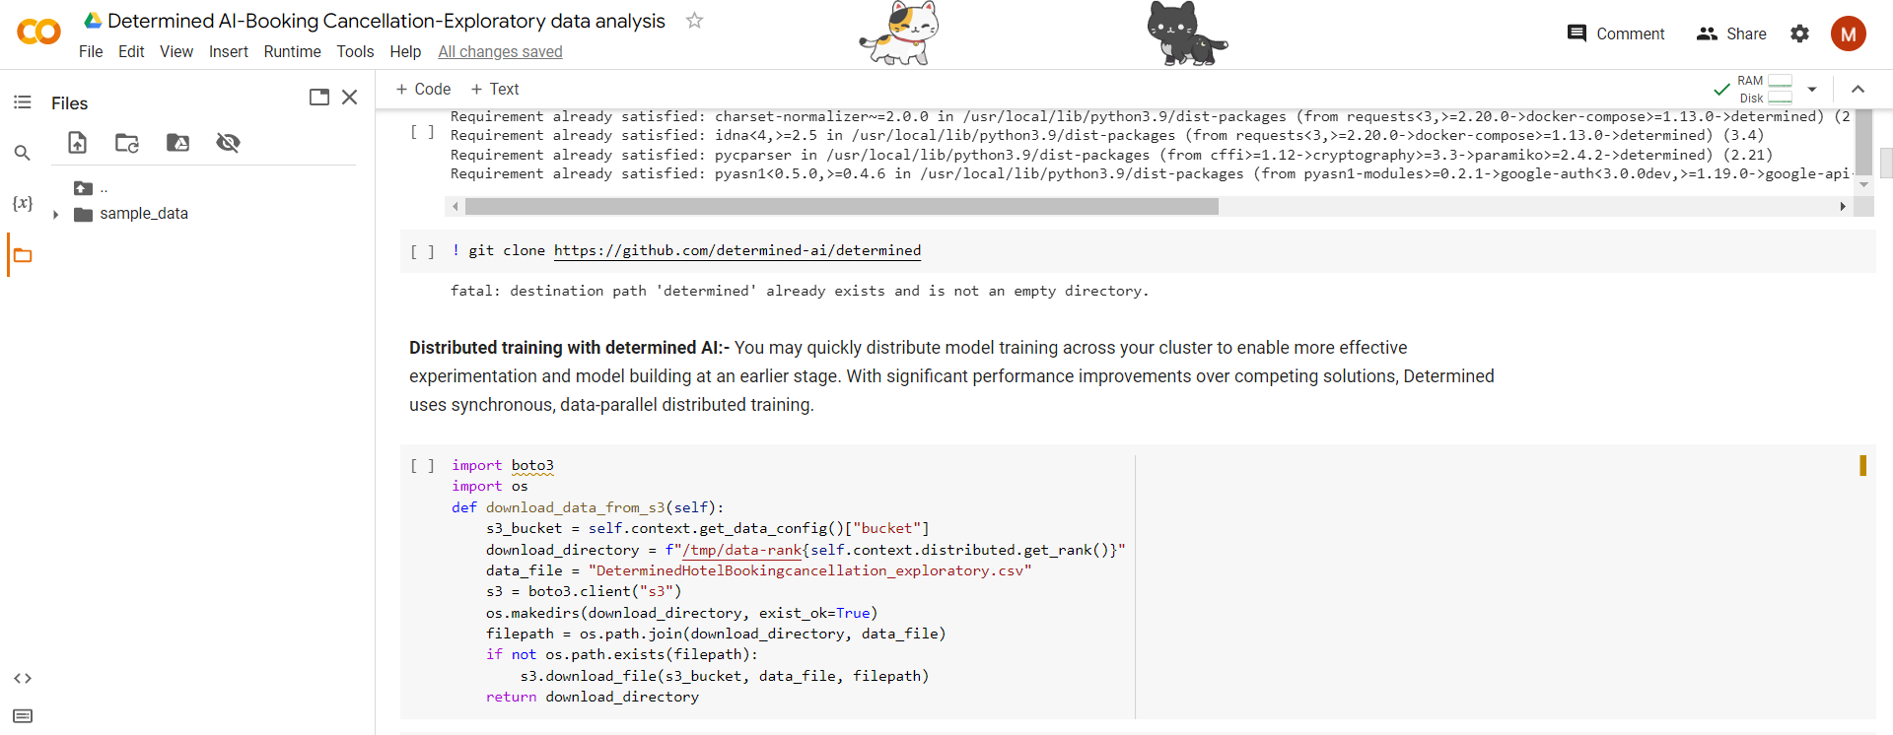The width and height of the screenshot is (1893, 735).
Task: Expand the sample_data folder
Action: pos(56,213)
